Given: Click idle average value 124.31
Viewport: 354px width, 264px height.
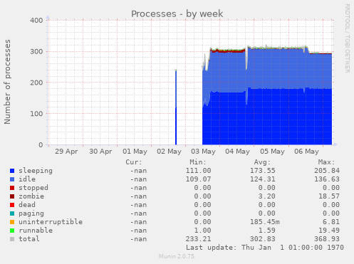Looking at the screenshot, I should [x=263, y=179].
